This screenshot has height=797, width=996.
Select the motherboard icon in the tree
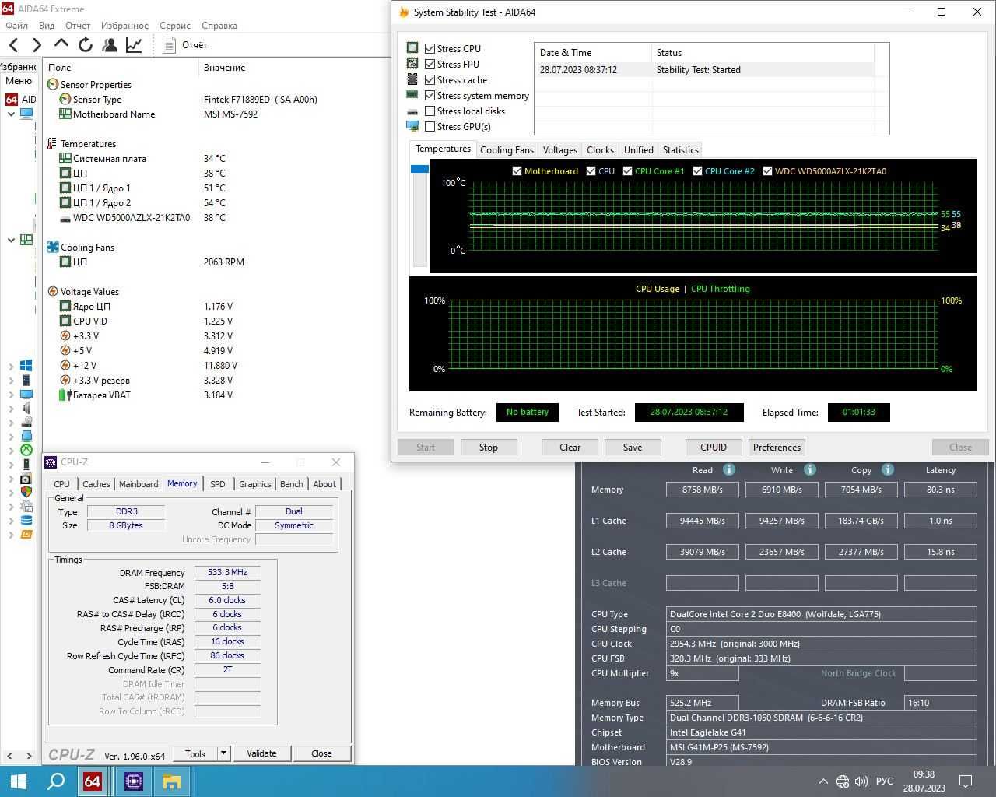26,240
